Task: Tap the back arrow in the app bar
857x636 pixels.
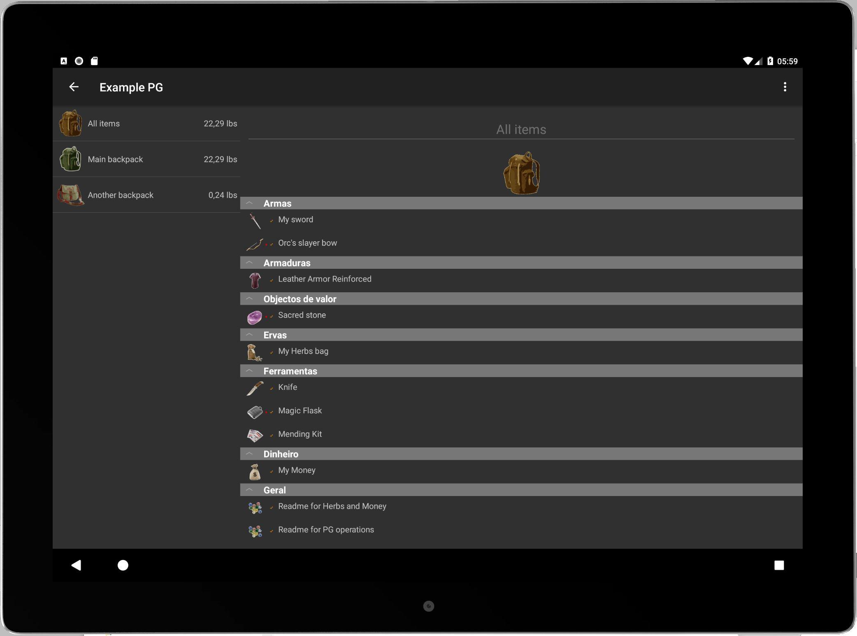Action: (x=74, y=87)
